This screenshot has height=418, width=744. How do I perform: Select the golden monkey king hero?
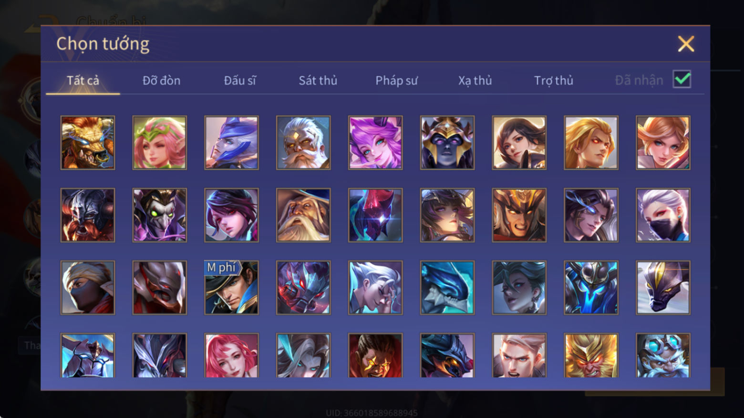591,356
